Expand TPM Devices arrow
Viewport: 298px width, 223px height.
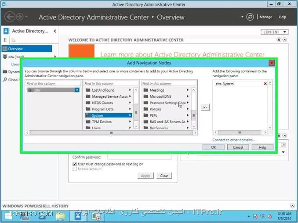[x=130, y=122]
